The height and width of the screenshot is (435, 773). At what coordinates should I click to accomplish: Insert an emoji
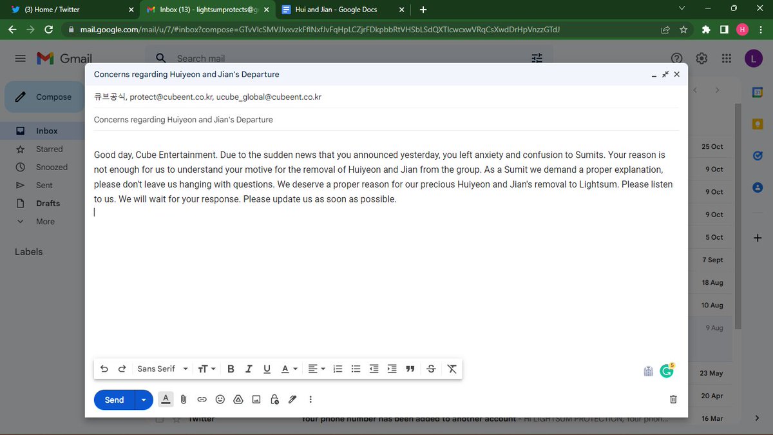click(220, 400)
